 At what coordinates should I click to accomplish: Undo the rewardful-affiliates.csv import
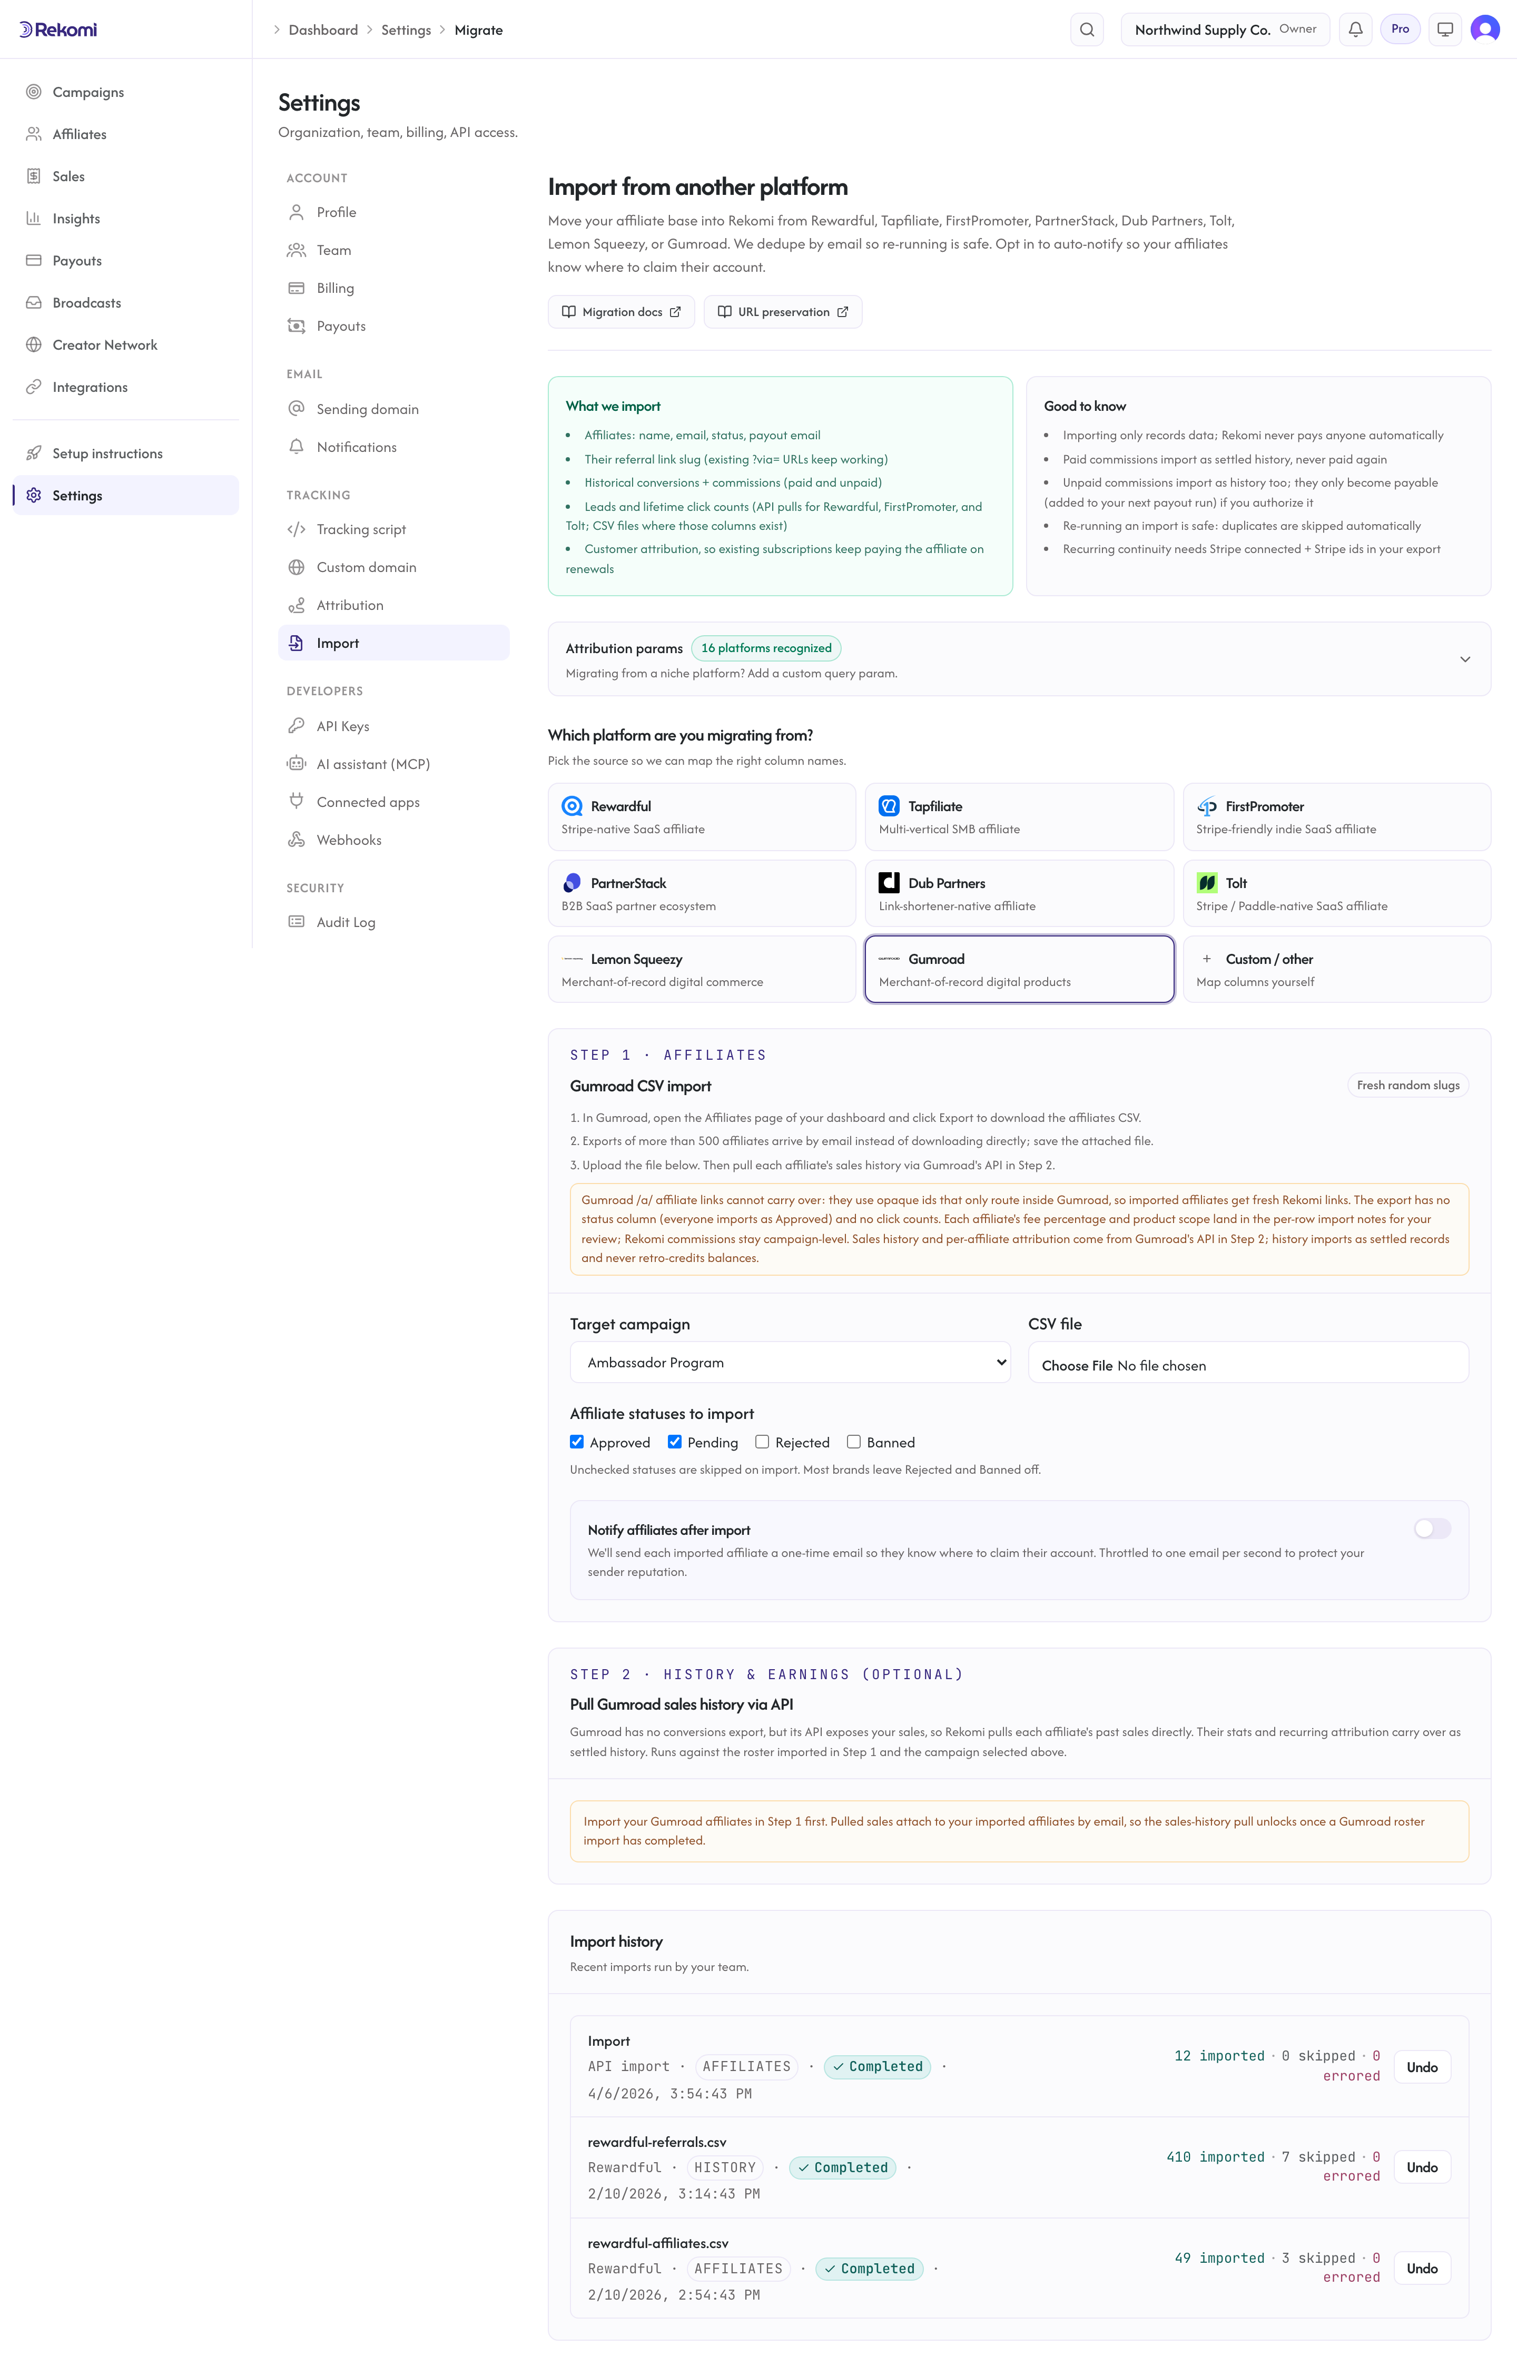pos(1422,2269)
